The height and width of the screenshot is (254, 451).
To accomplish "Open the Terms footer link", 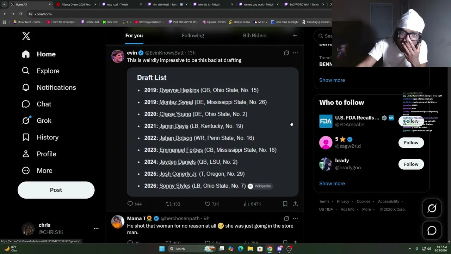I will [324, 201].
